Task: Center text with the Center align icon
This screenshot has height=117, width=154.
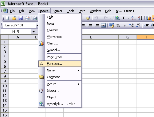Action: click(90, 26)
